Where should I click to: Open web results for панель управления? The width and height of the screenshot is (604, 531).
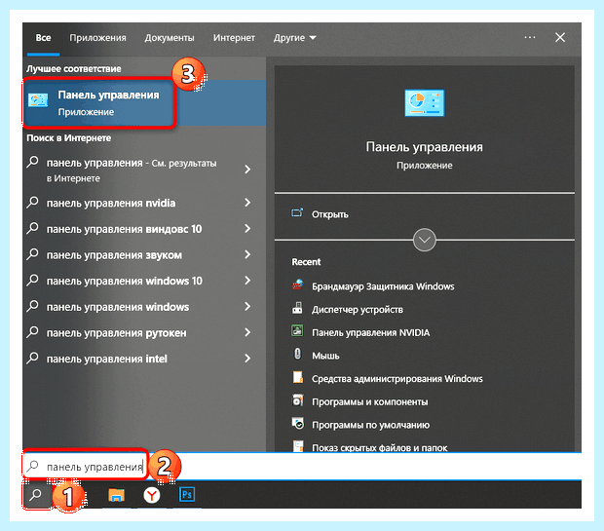click(x=132, y=171)
